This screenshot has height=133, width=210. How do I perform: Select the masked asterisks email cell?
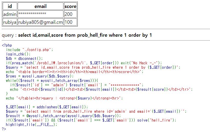[x=40, y=14]
